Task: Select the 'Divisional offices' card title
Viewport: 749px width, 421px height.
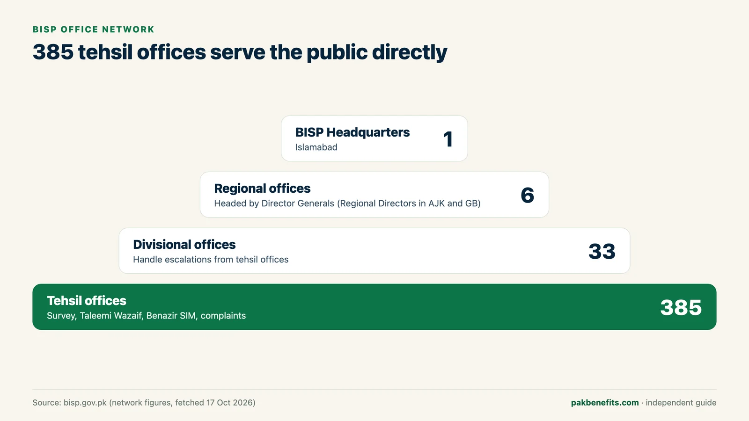Action: coord(184,245)
